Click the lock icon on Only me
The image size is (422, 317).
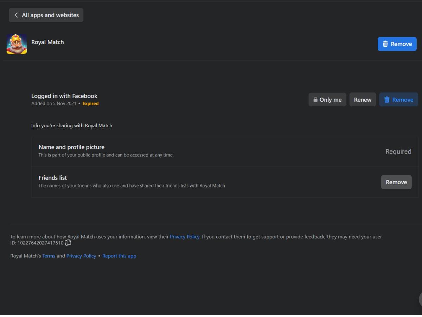point(315,100)
